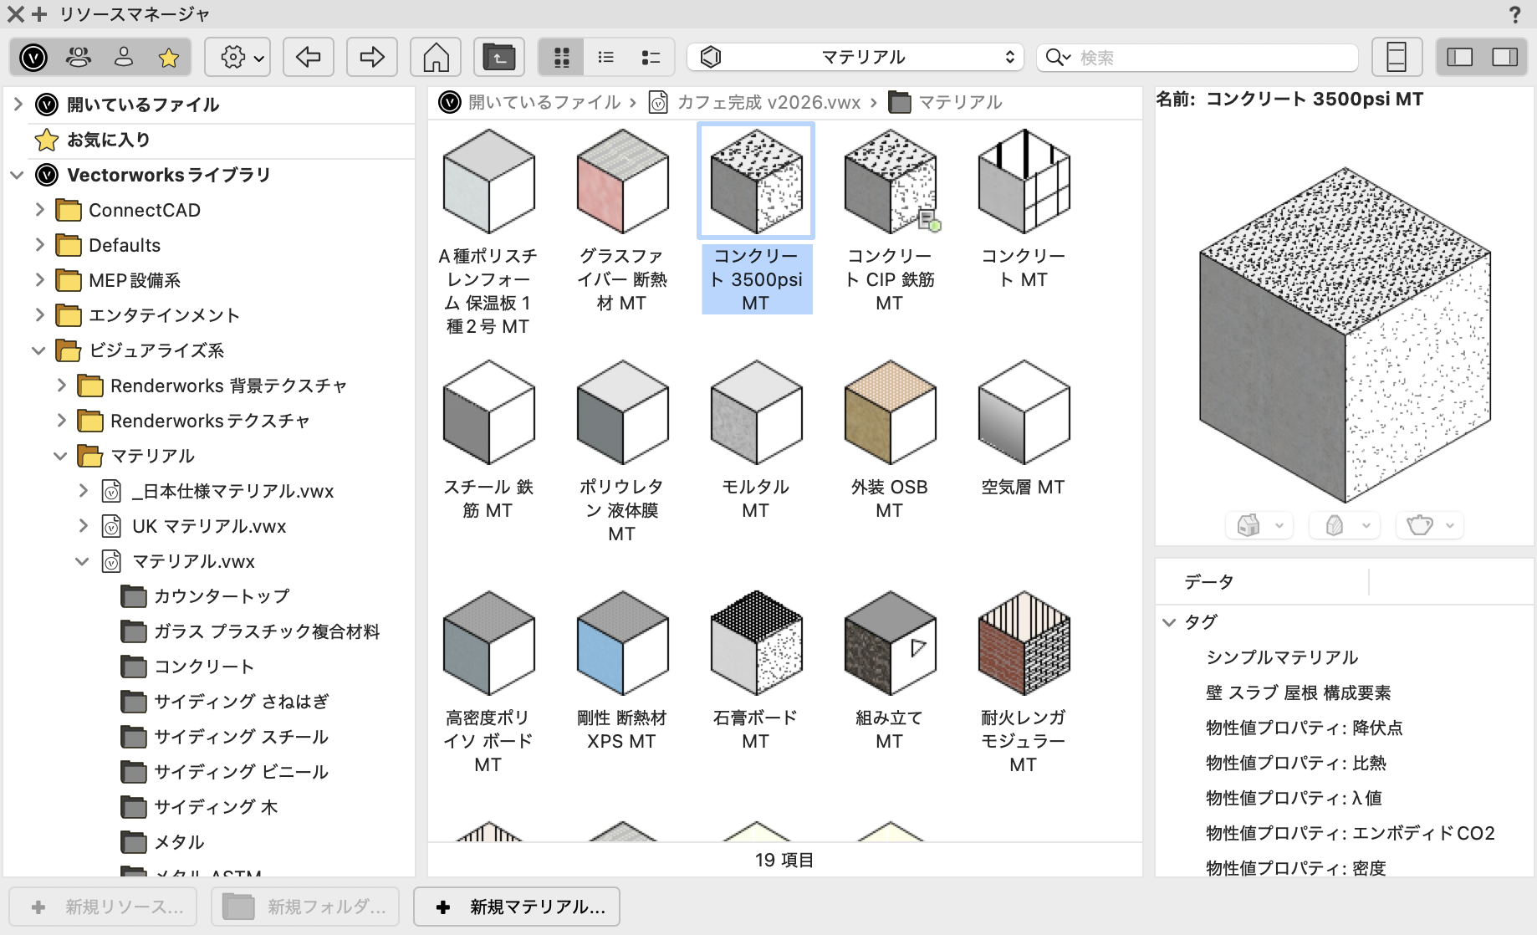Switch to list view mode
1537x935 pixels.
pyautogui.click(x=606, y=58)
